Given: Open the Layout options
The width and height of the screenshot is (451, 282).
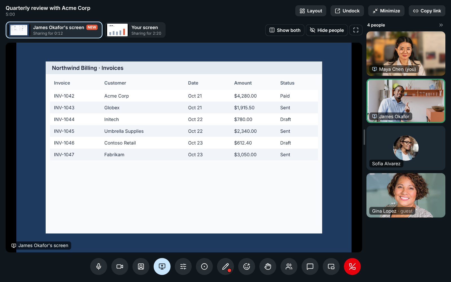Looking at the screenshot, I should (x=311, y=11).
